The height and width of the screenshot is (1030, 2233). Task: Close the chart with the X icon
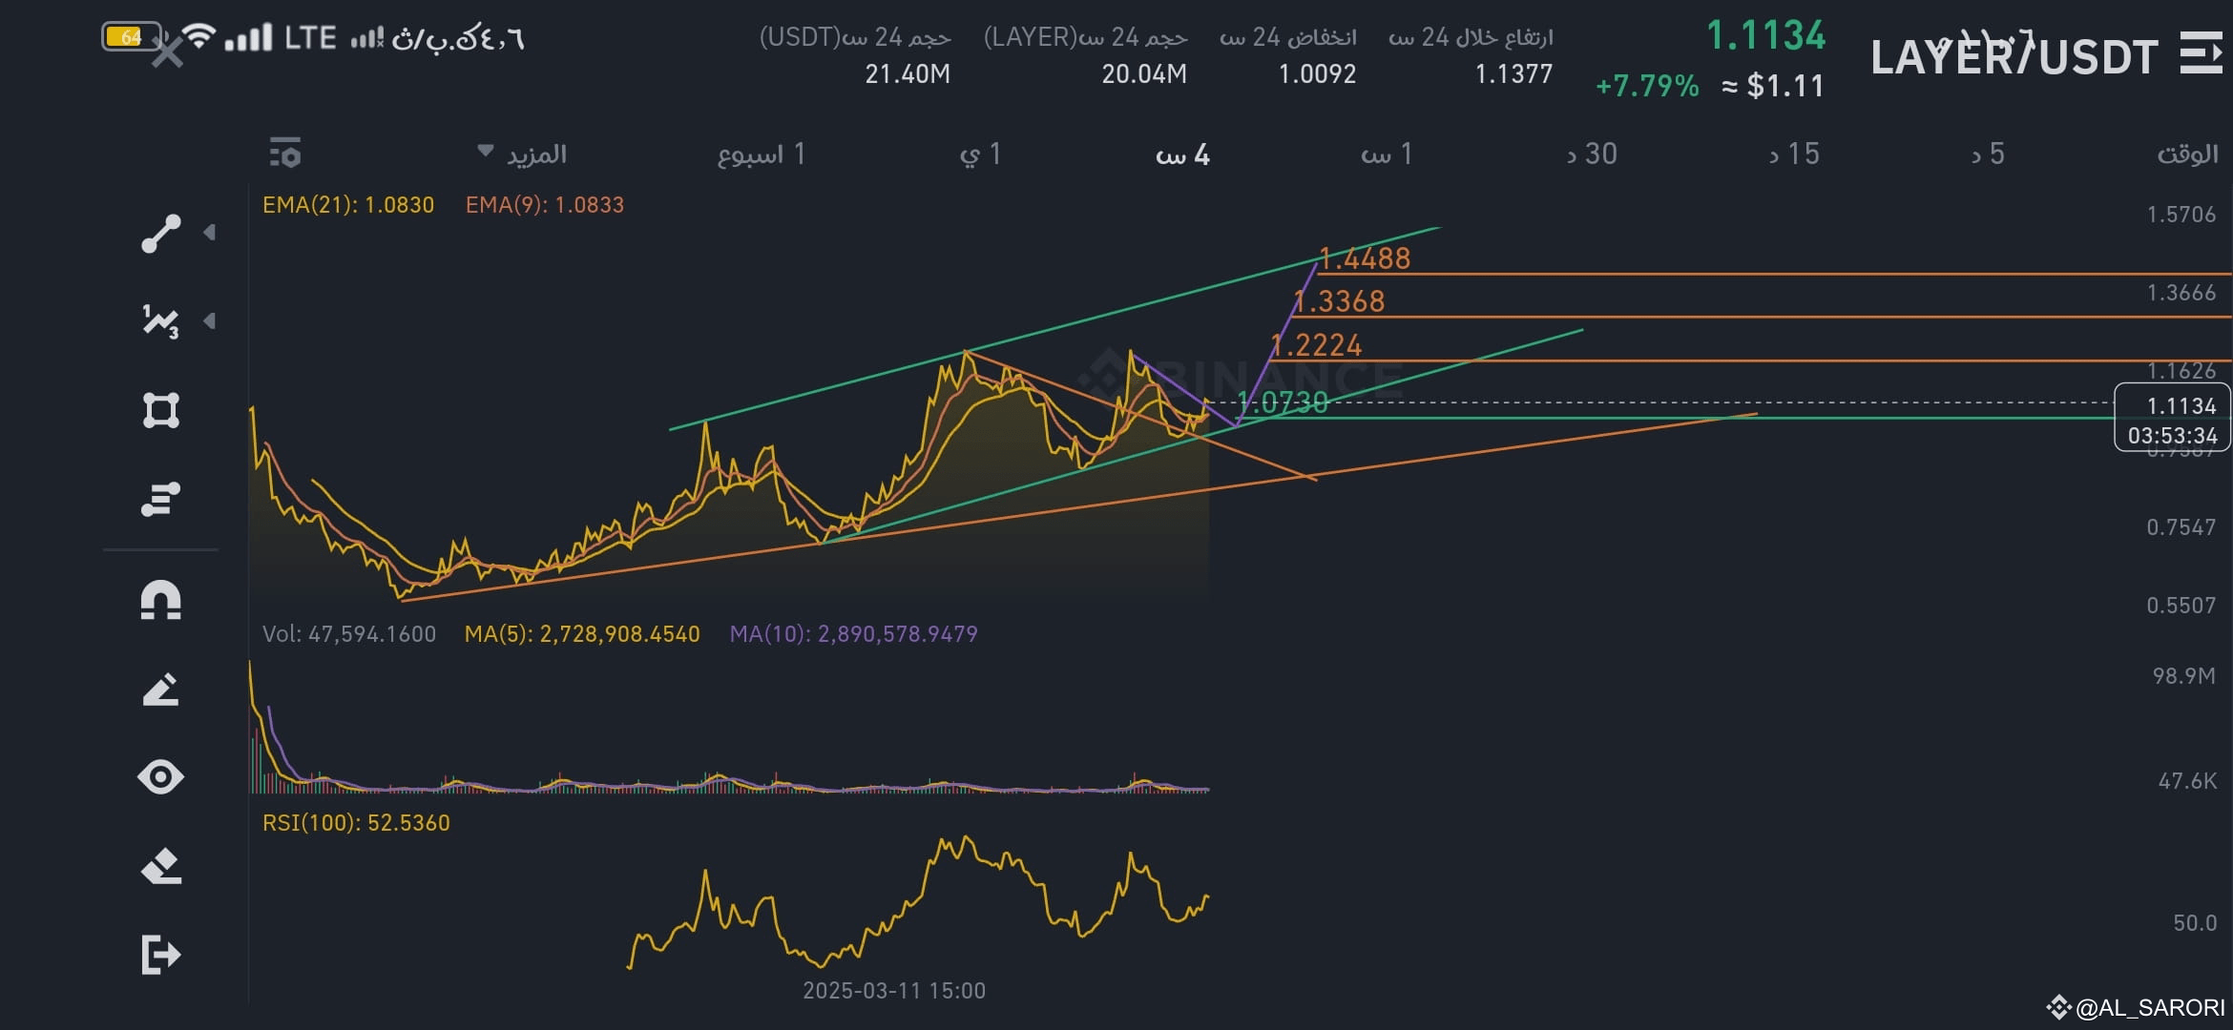[168, 53]
